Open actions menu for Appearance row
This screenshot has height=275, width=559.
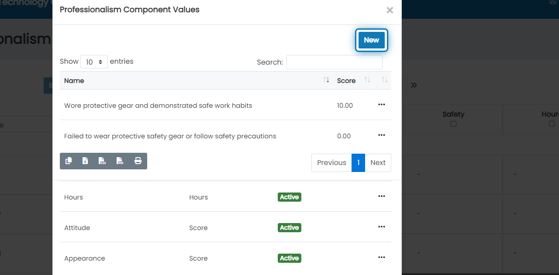tap(381, 258)
